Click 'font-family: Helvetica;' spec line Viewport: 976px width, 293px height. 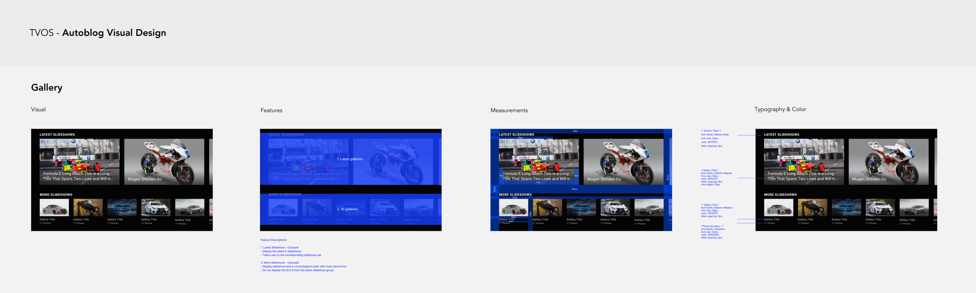coord(713,229)
